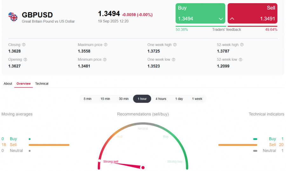Click the Opening value 1.3627
Image resolution: width=286 pixels, height=171 pixels.
[14, 66]
